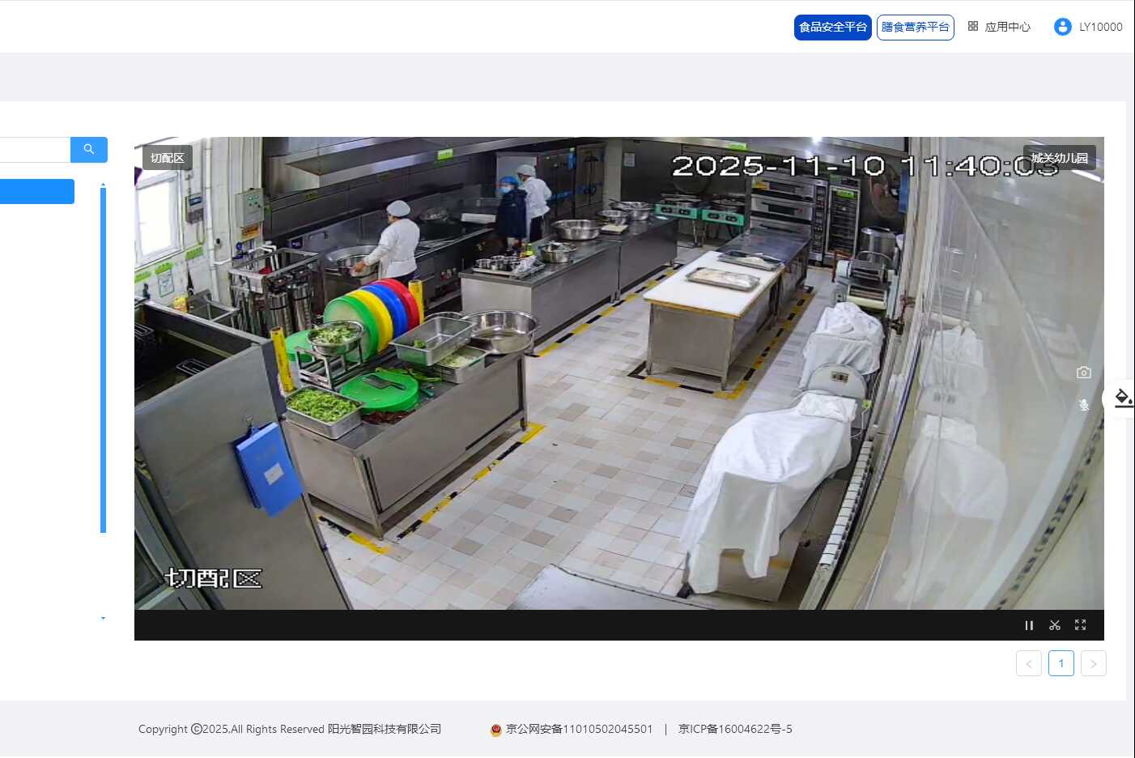Click the LY10000 user avatar icon
This screenshot has height=758, width=1135.
pyautogui.click(x=1062, y=27)
